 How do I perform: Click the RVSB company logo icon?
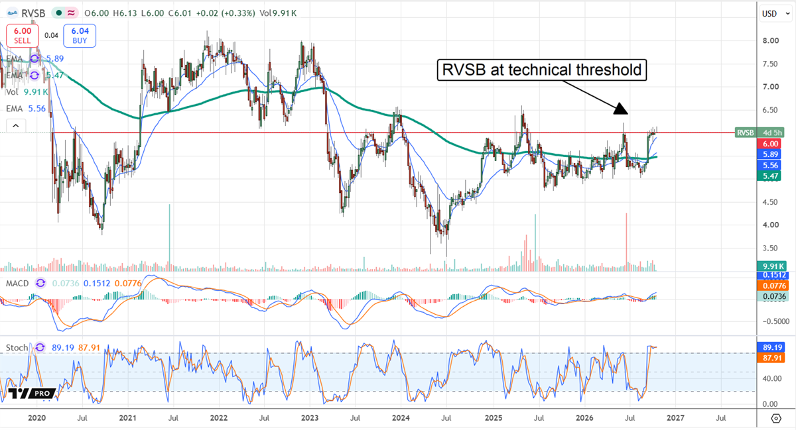(x=12, y=13)
